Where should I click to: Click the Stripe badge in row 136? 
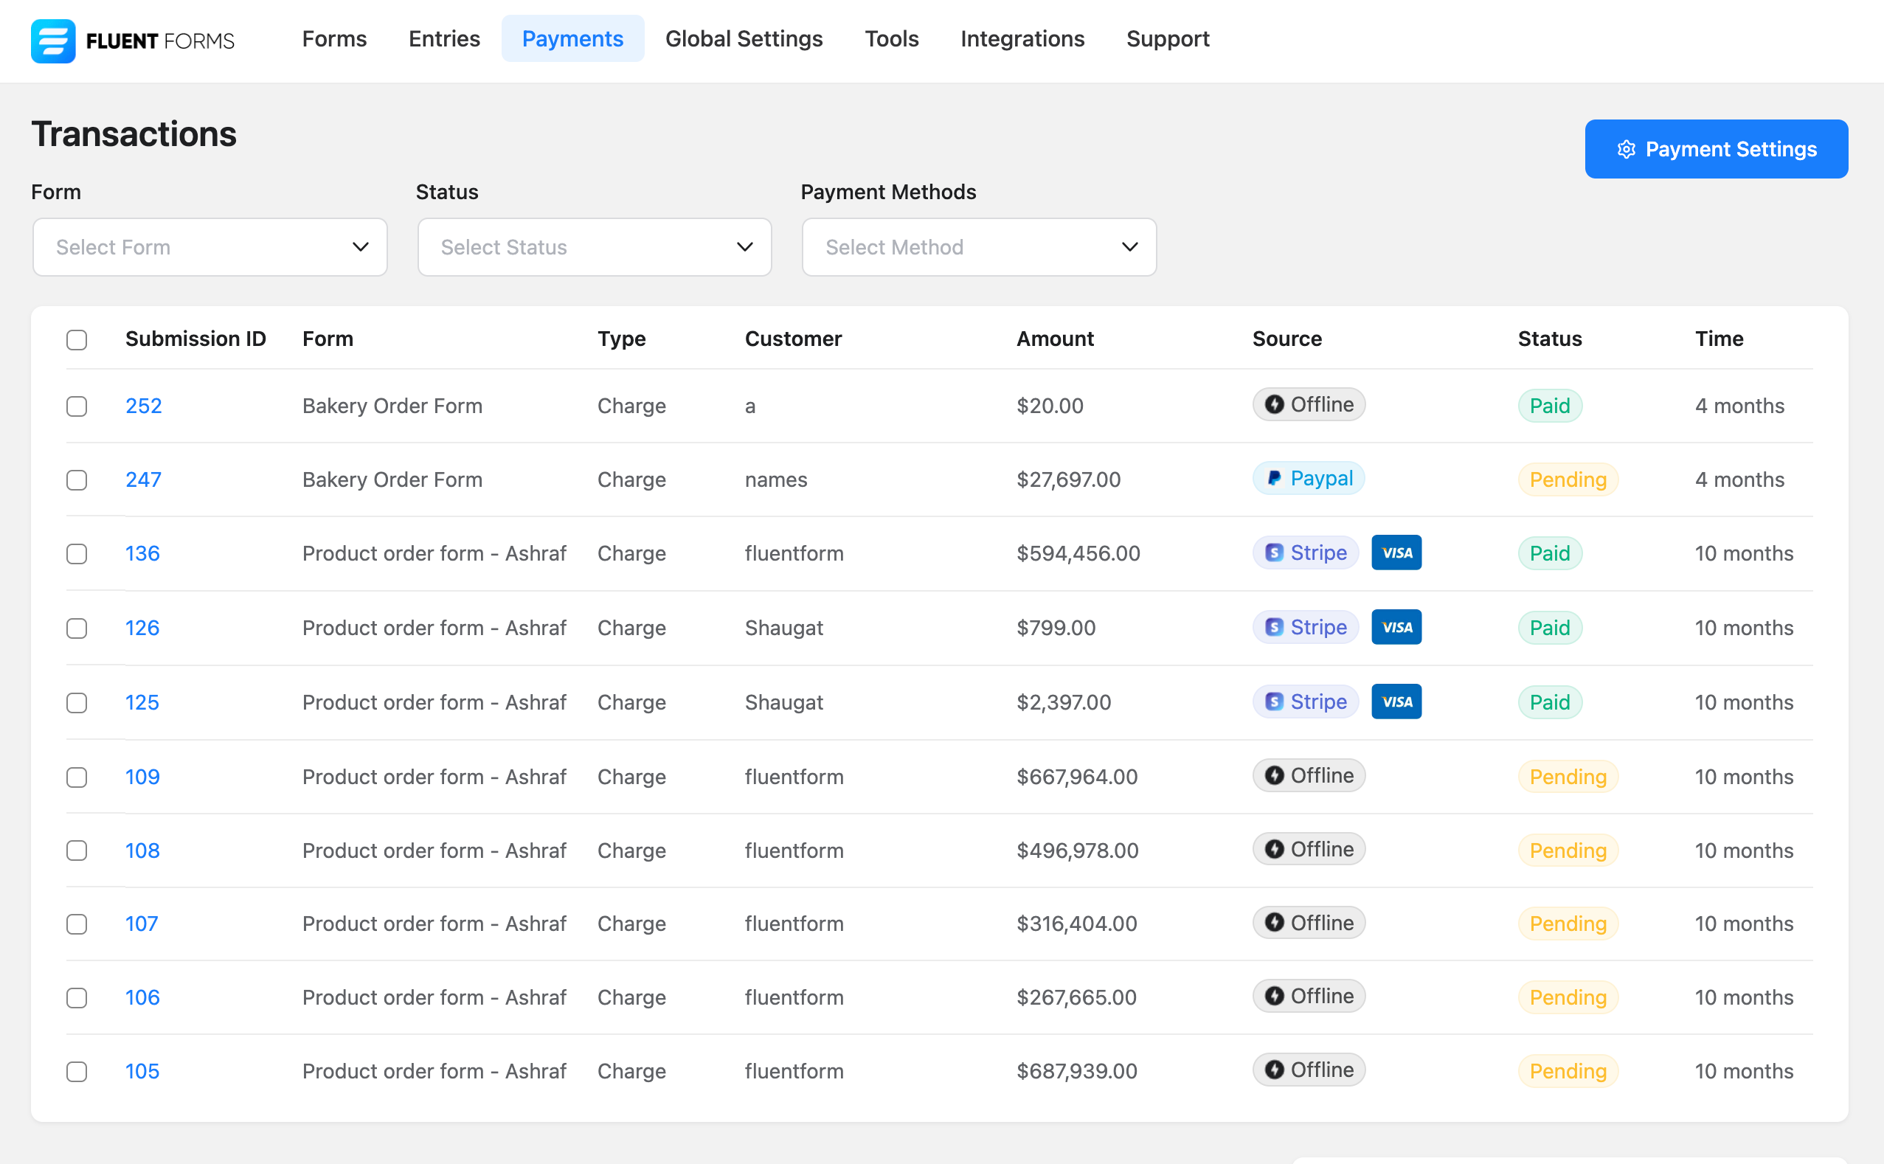(1305, 552)
